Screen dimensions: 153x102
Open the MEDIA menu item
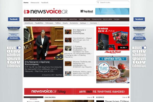81,19
